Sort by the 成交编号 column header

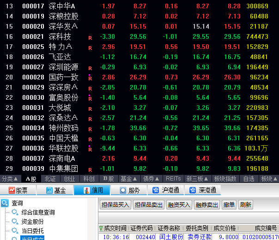coord(266,228)
